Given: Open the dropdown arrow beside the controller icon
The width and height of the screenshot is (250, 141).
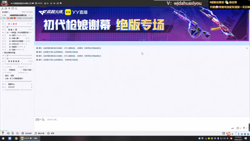Looking at the screenshot, I should 40,120.
